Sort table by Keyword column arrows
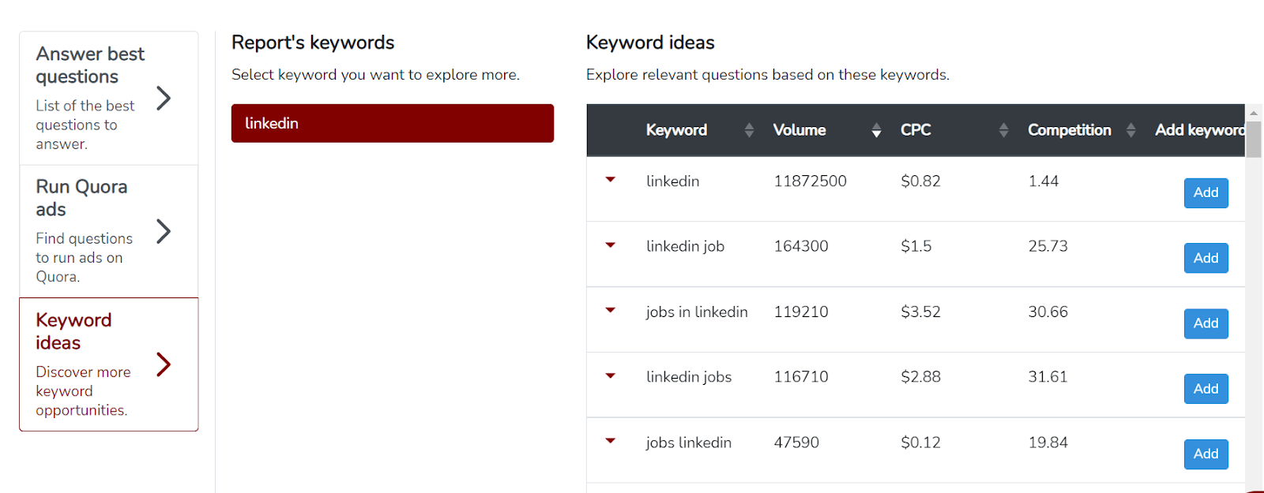 749,131
